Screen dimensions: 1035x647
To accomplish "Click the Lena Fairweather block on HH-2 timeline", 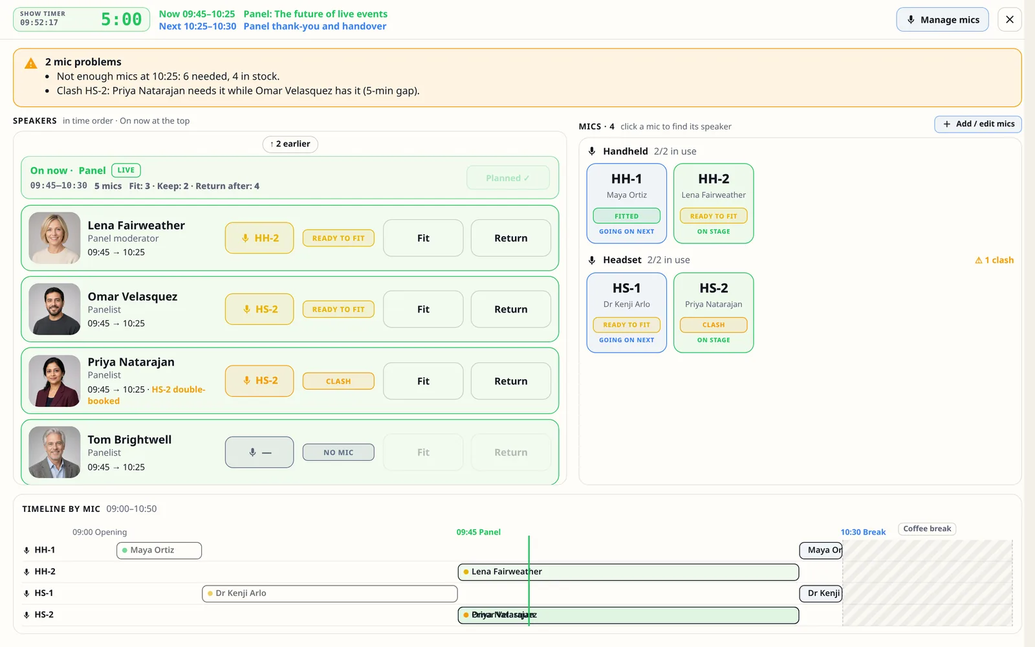I will [x=628, y=572].
